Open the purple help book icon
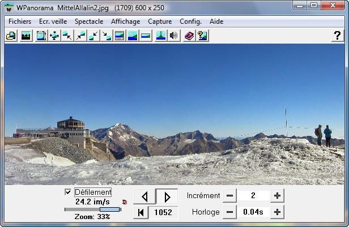Screen dimensions: 349x227 click(189, 36)
